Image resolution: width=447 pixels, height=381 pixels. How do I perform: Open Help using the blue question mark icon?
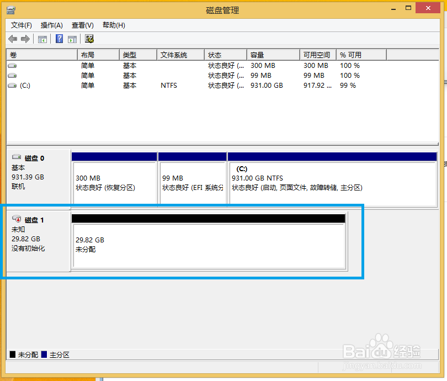tap(59, 39)
